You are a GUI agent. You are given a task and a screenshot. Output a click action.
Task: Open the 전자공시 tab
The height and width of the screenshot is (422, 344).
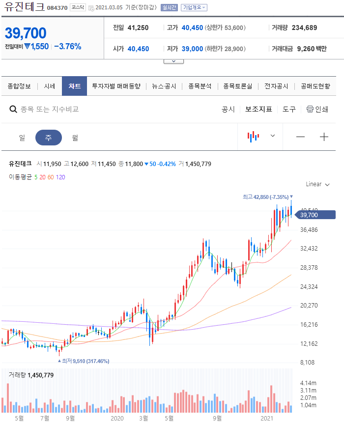pos(276,86)
